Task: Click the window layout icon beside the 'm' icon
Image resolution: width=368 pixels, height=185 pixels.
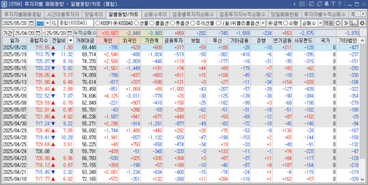Action: [311, 4]
